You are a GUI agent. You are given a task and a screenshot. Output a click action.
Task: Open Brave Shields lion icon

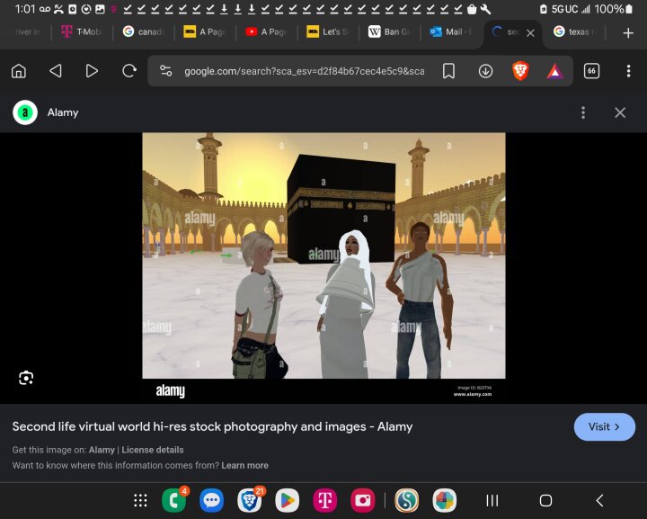(x=520, y=71)
